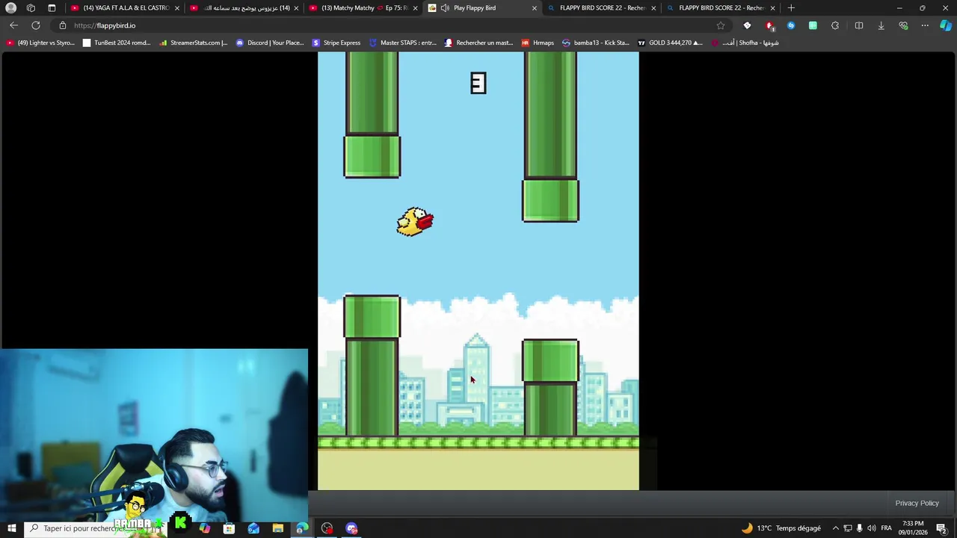Open the Master STAPS bookmark
957x538 pixels.
[x=402, y=43]
